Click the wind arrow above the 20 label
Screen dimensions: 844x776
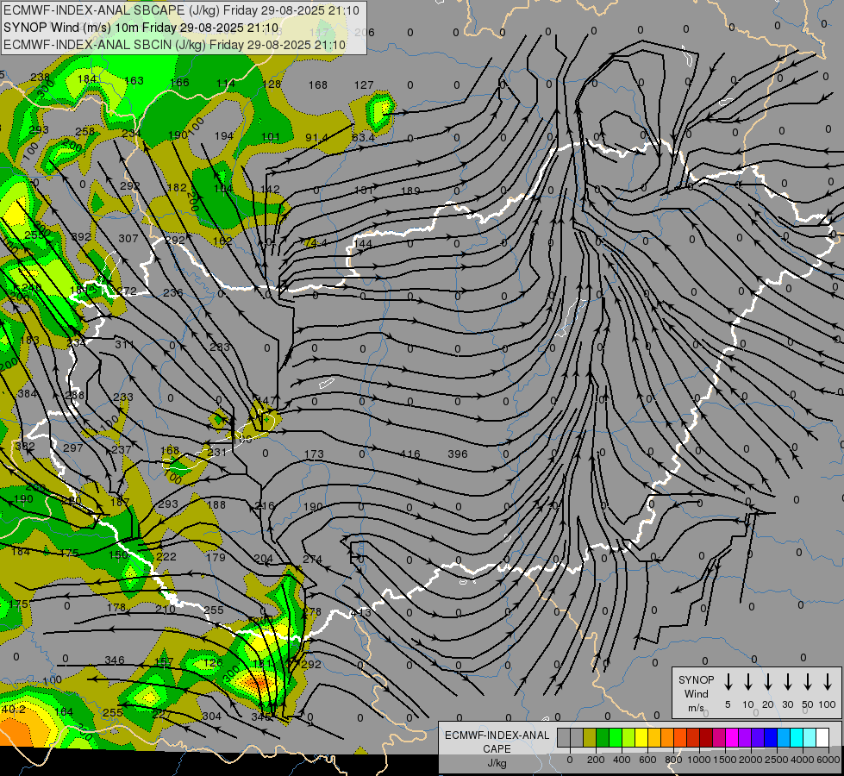[768, 682]
